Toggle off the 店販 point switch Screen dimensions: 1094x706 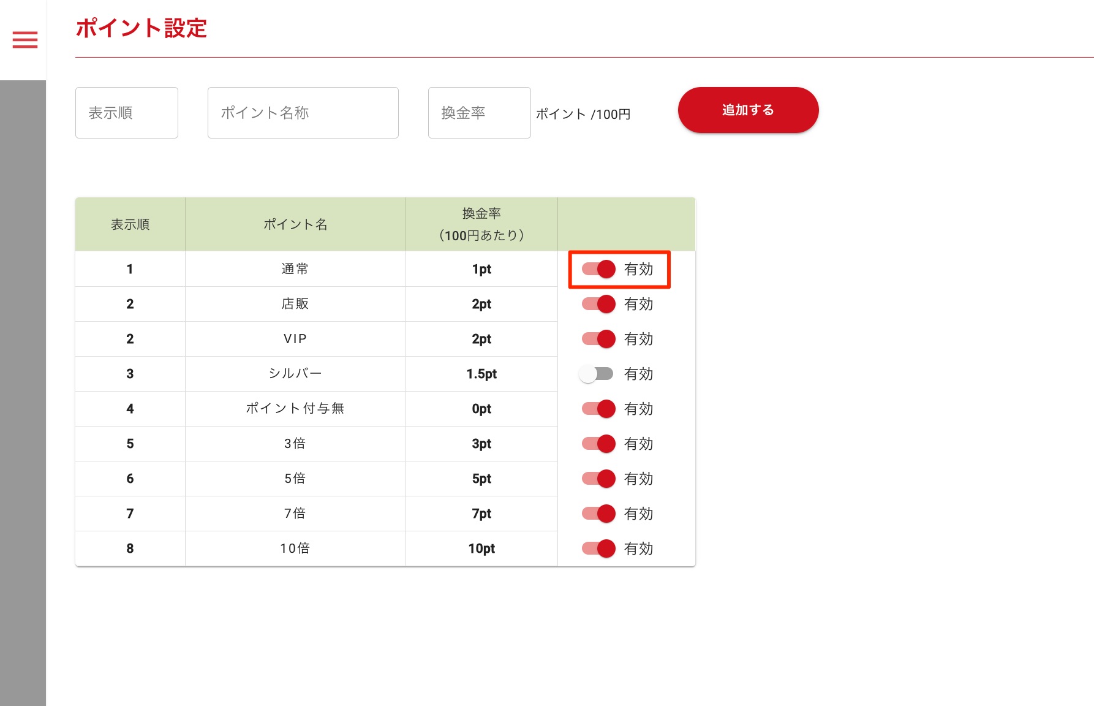tap(598, 304)
